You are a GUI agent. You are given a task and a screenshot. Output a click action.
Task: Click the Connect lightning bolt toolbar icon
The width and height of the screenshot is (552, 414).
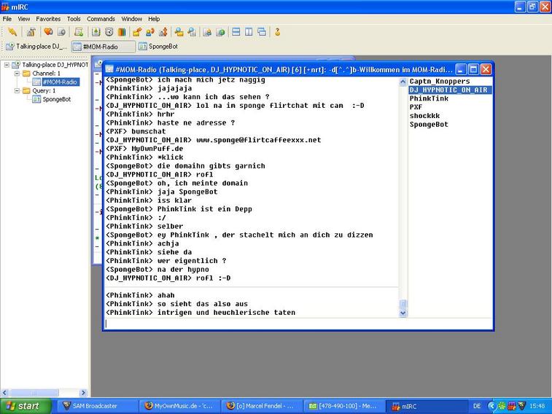point(12,32)
